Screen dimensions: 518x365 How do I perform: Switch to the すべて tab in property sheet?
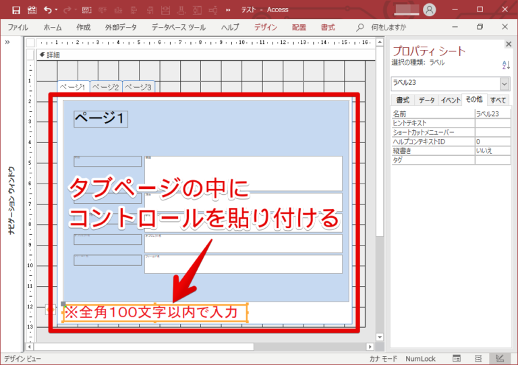click(x=498, y=100)
